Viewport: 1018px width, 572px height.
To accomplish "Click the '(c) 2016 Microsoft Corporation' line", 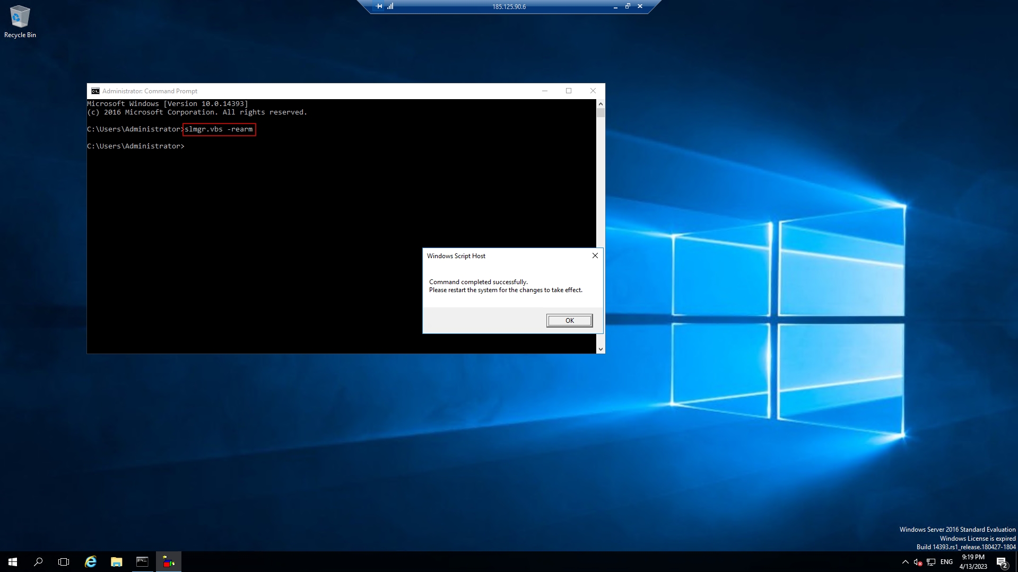I will [x=197, y=112].
